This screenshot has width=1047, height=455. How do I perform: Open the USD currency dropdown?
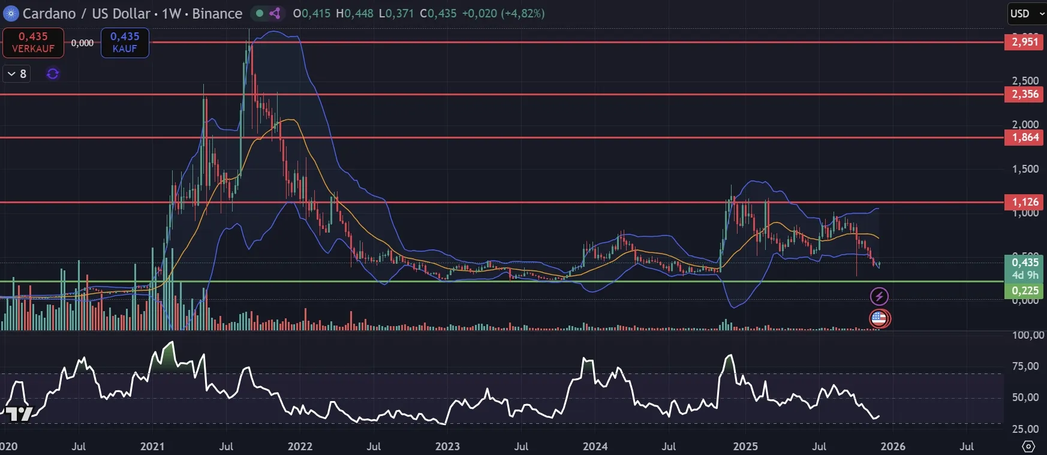coord(1027,13)
